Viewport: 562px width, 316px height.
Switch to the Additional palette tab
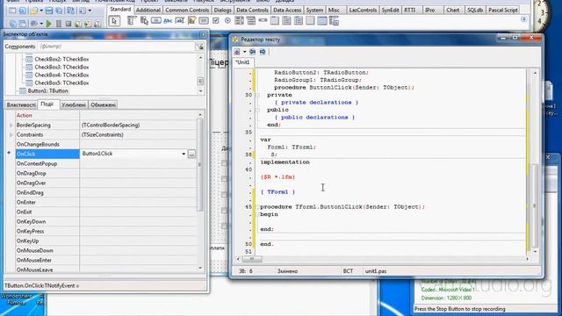(x=148, y=10)
